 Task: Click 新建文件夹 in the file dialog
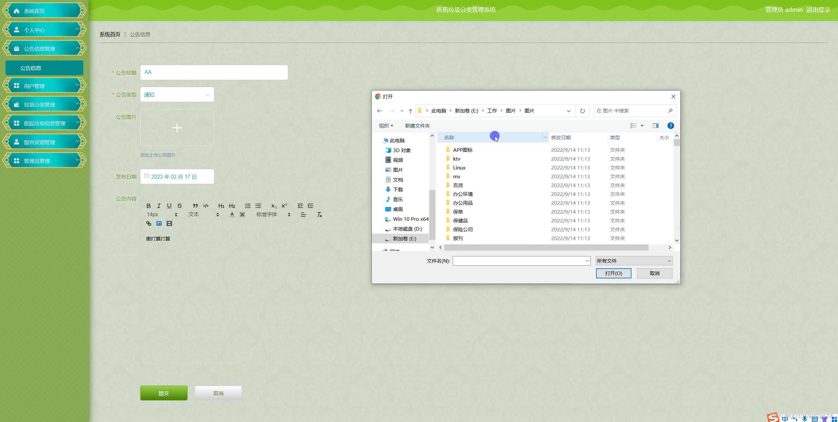417,126
